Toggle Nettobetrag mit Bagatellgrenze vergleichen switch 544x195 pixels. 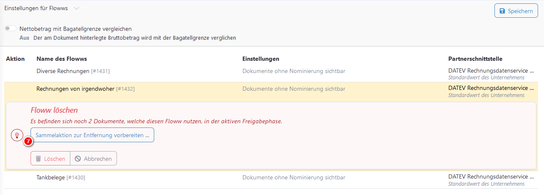tap(11, 29)
